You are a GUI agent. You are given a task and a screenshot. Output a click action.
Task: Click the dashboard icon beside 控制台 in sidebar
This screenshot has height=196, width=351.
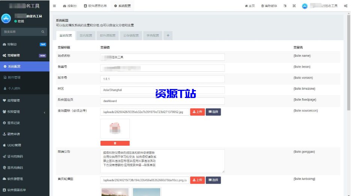tap(4, 44)
